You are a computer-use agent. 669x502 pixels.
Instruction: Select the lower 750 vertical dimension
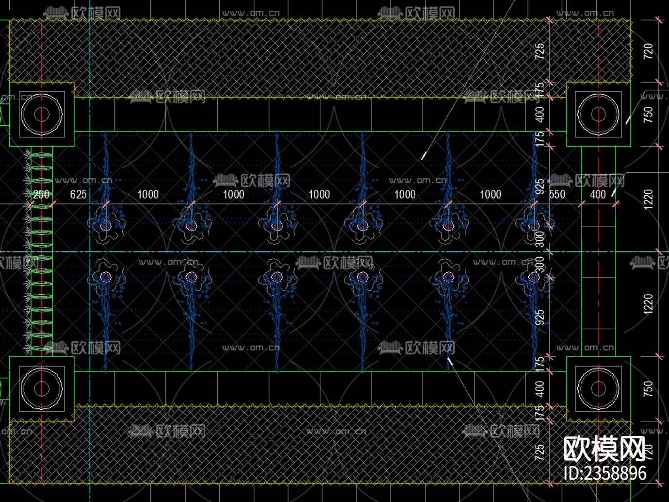click(648, 388)
